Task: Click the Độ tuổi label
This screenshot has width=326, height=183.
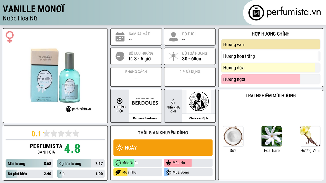Action: [189, 34]
